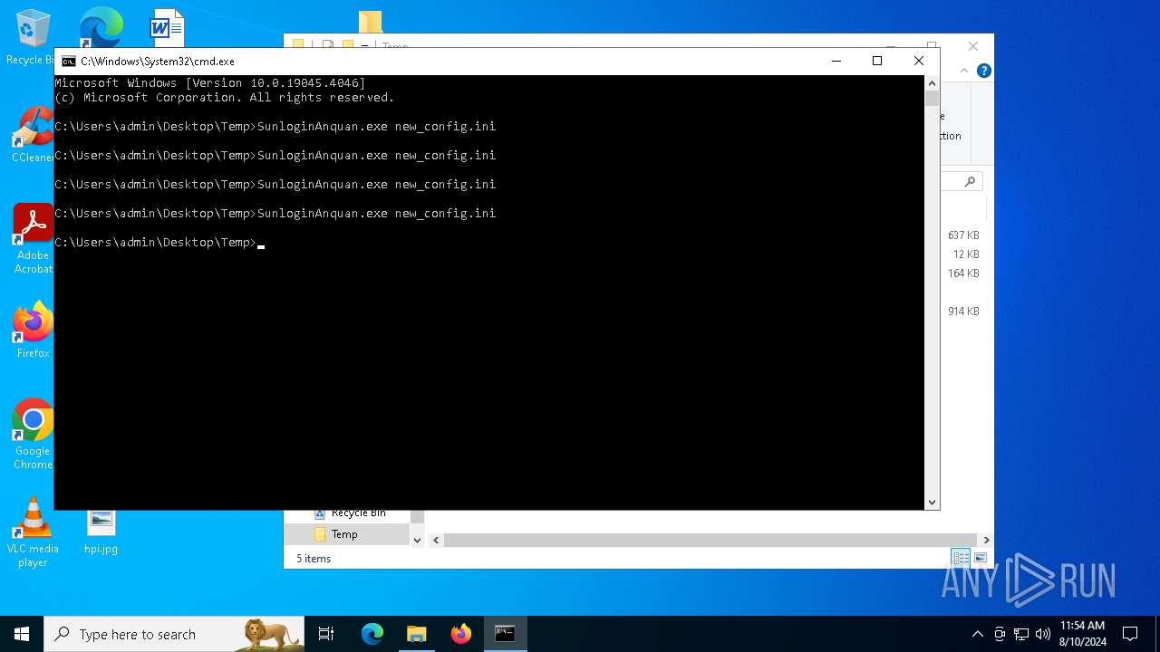Launch Microsoft Edge from the taskbar
1160x652 pixels.
point(372,634)
